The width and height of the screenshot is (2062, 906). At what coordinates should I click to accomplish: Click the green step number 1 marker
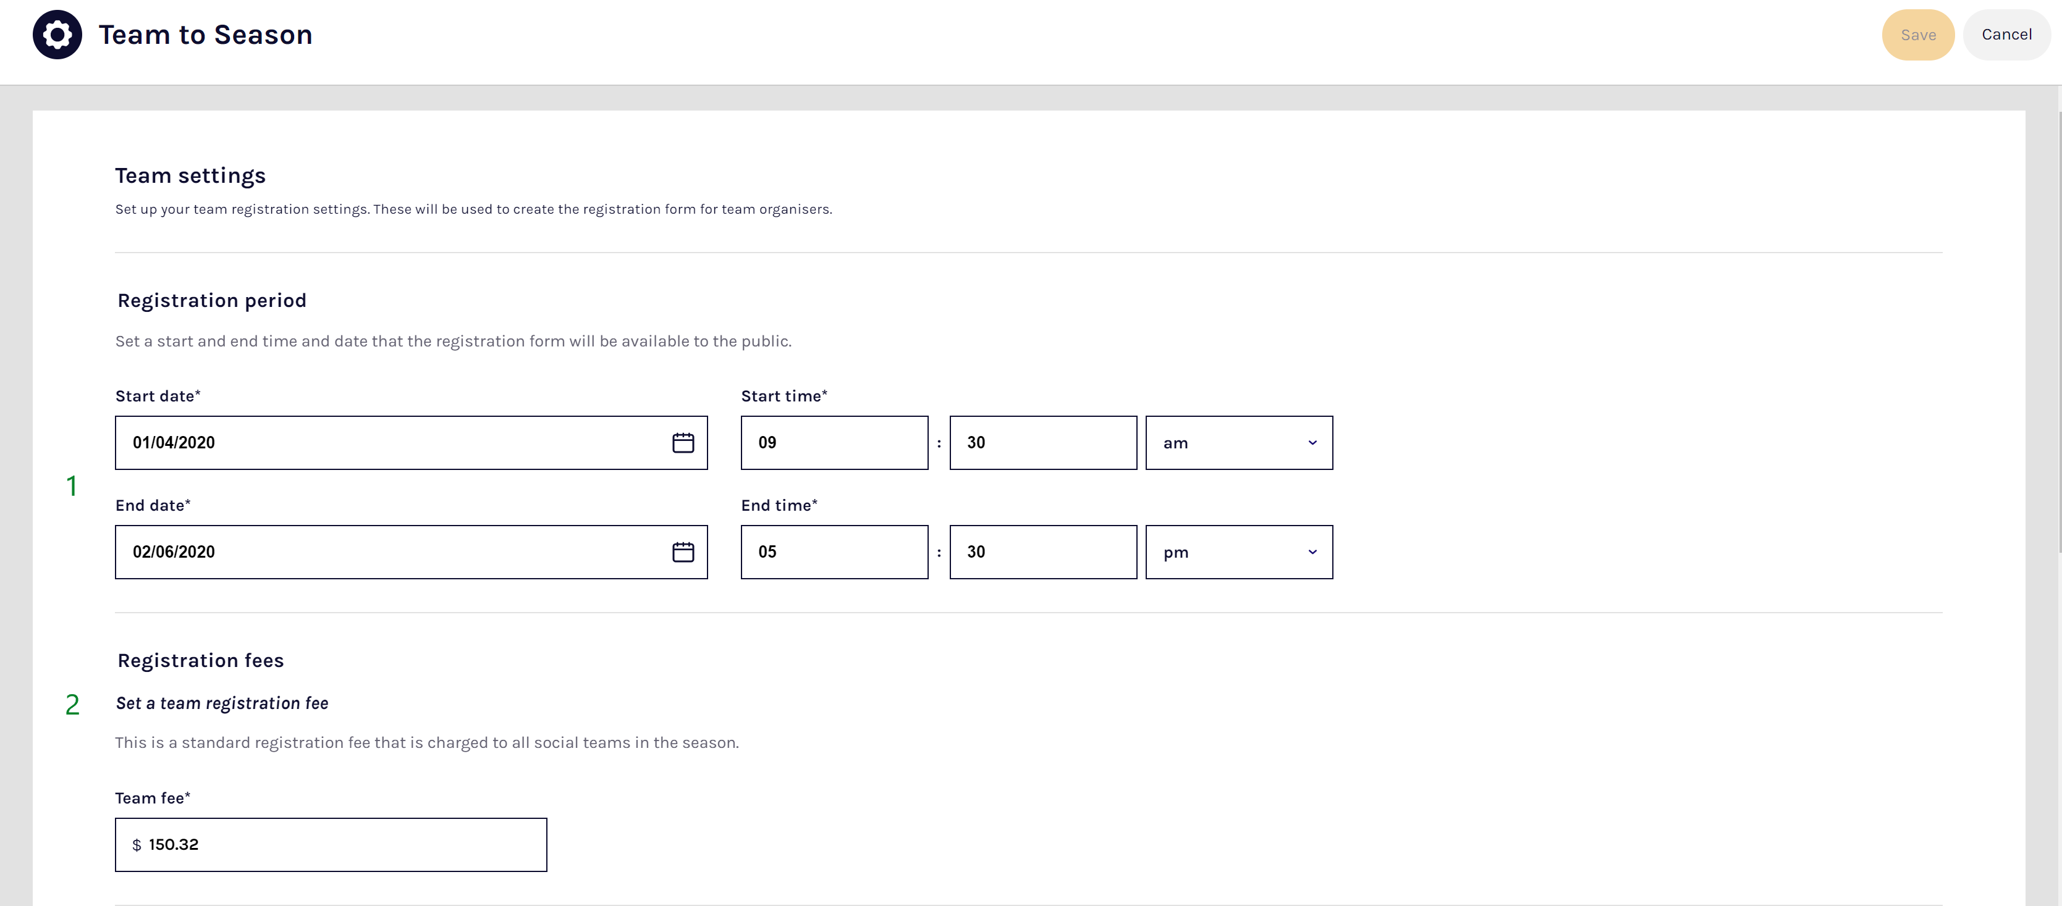tap(72, 486)
